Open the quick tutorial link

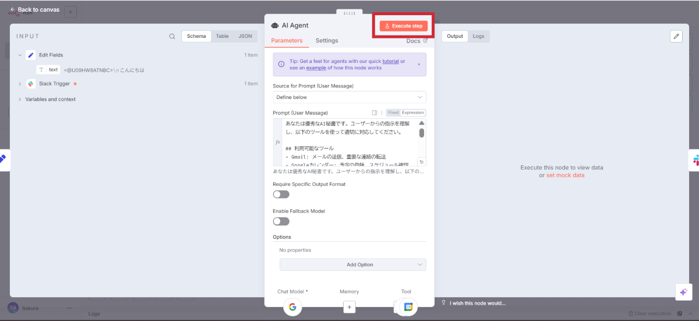(x=391, y=61)
